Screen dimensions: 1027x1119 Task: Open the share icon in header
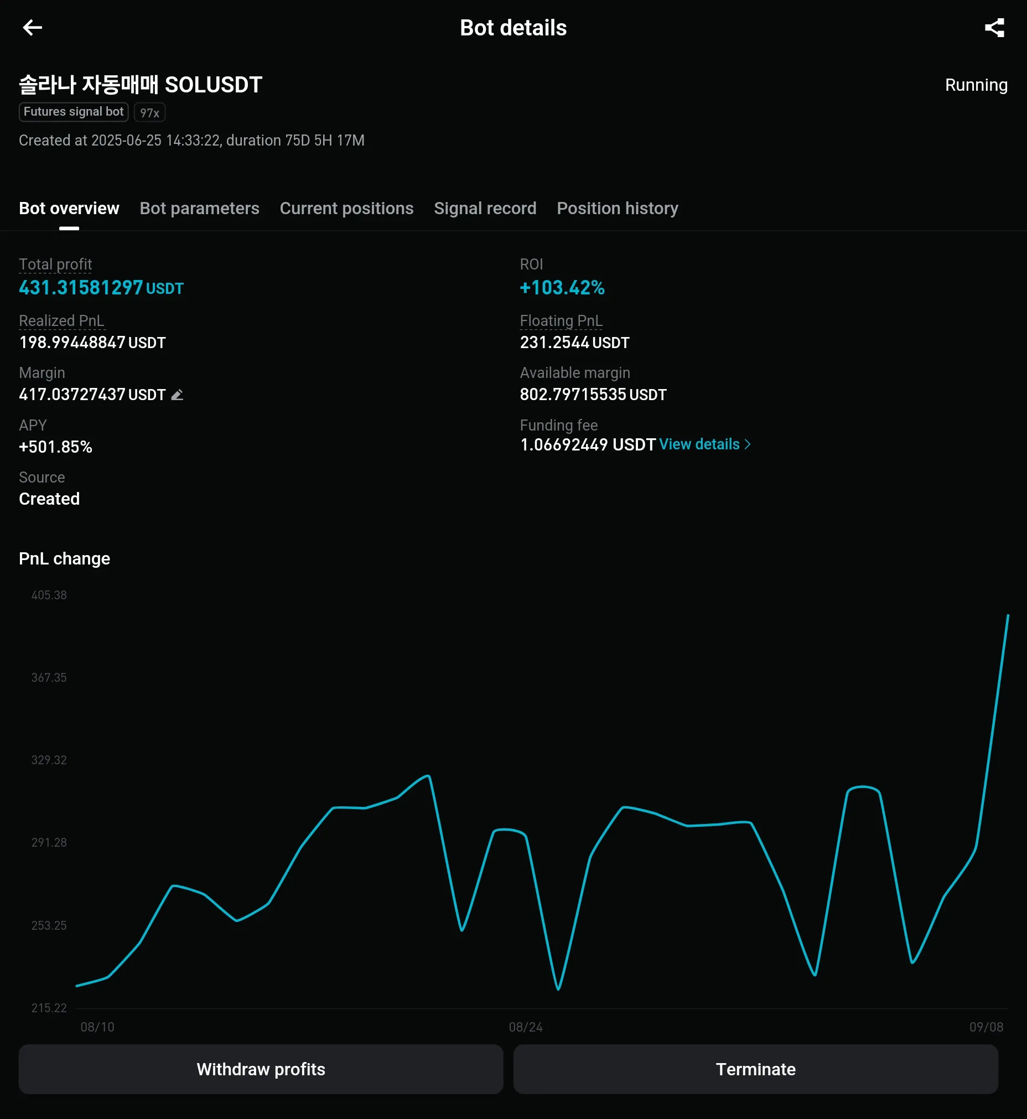click(994, 28)
